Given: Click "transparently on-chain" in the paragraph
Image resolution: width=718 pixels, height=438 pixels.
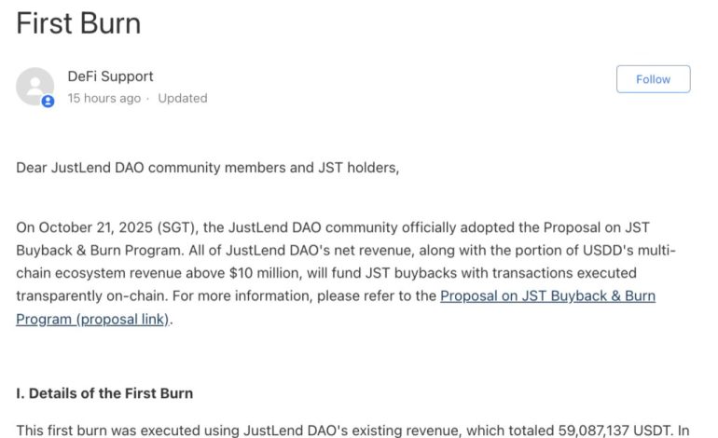Looking at the screenshot, I should [x=87, y=296].
